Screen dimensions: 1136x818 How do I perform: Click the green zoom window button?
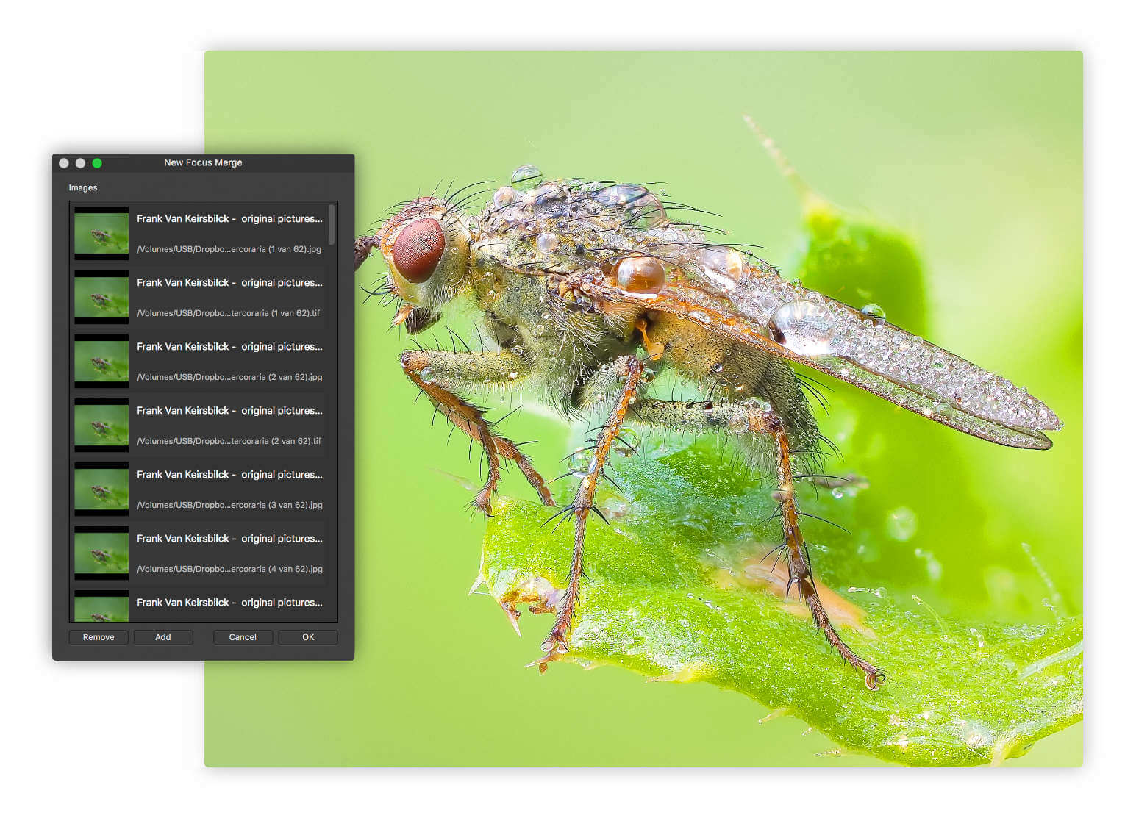click(x=97, y=163)
